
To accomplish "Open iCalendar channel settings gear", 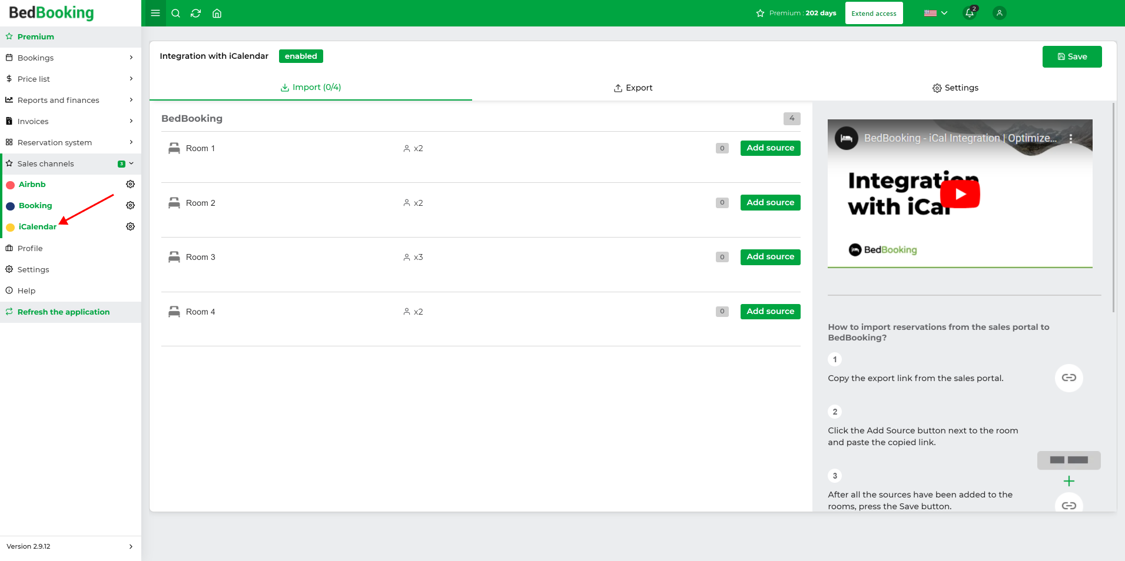I will [x=131, y=226].
